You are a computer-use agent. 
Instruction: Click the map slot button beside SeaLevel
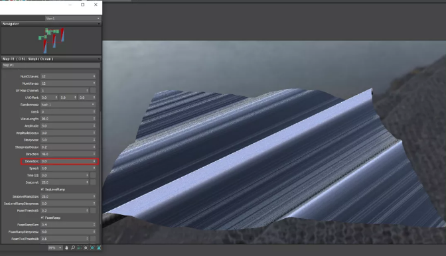pos(93,182)
